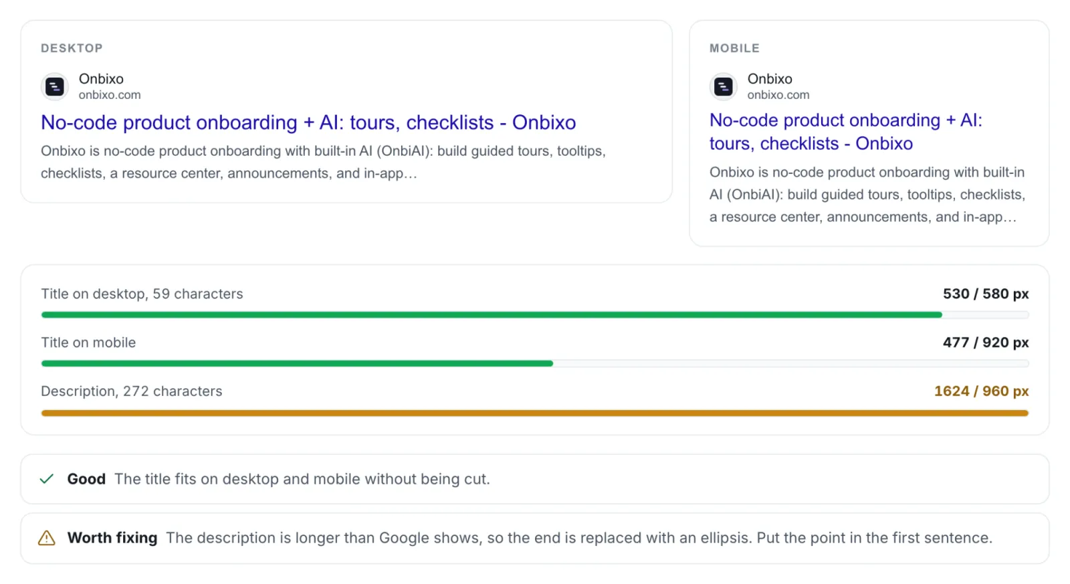
Task: Click the Onbixo favicon in desktop preview
Action: coord(55,86)
